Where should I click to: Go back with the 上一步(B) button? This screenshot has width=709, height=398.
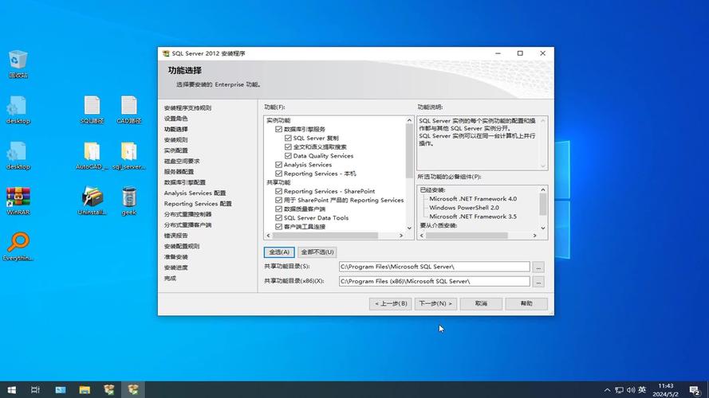[391, 304]
